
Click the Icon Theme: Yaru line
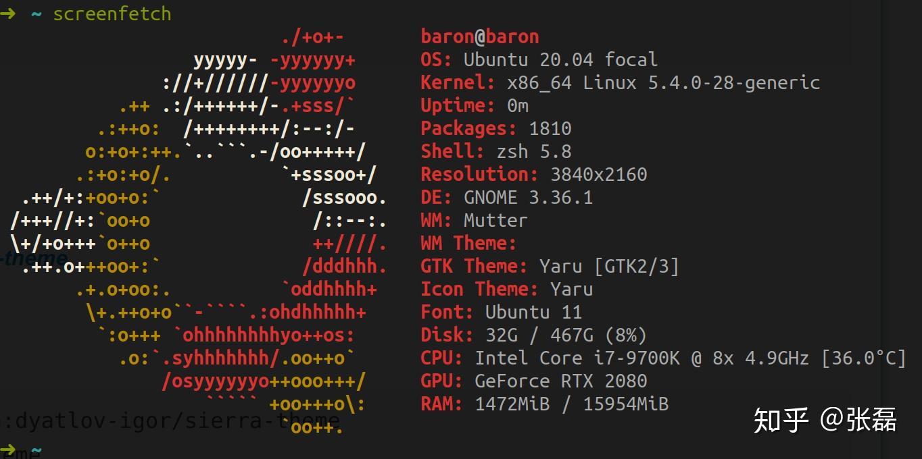(x=507, y=289)
